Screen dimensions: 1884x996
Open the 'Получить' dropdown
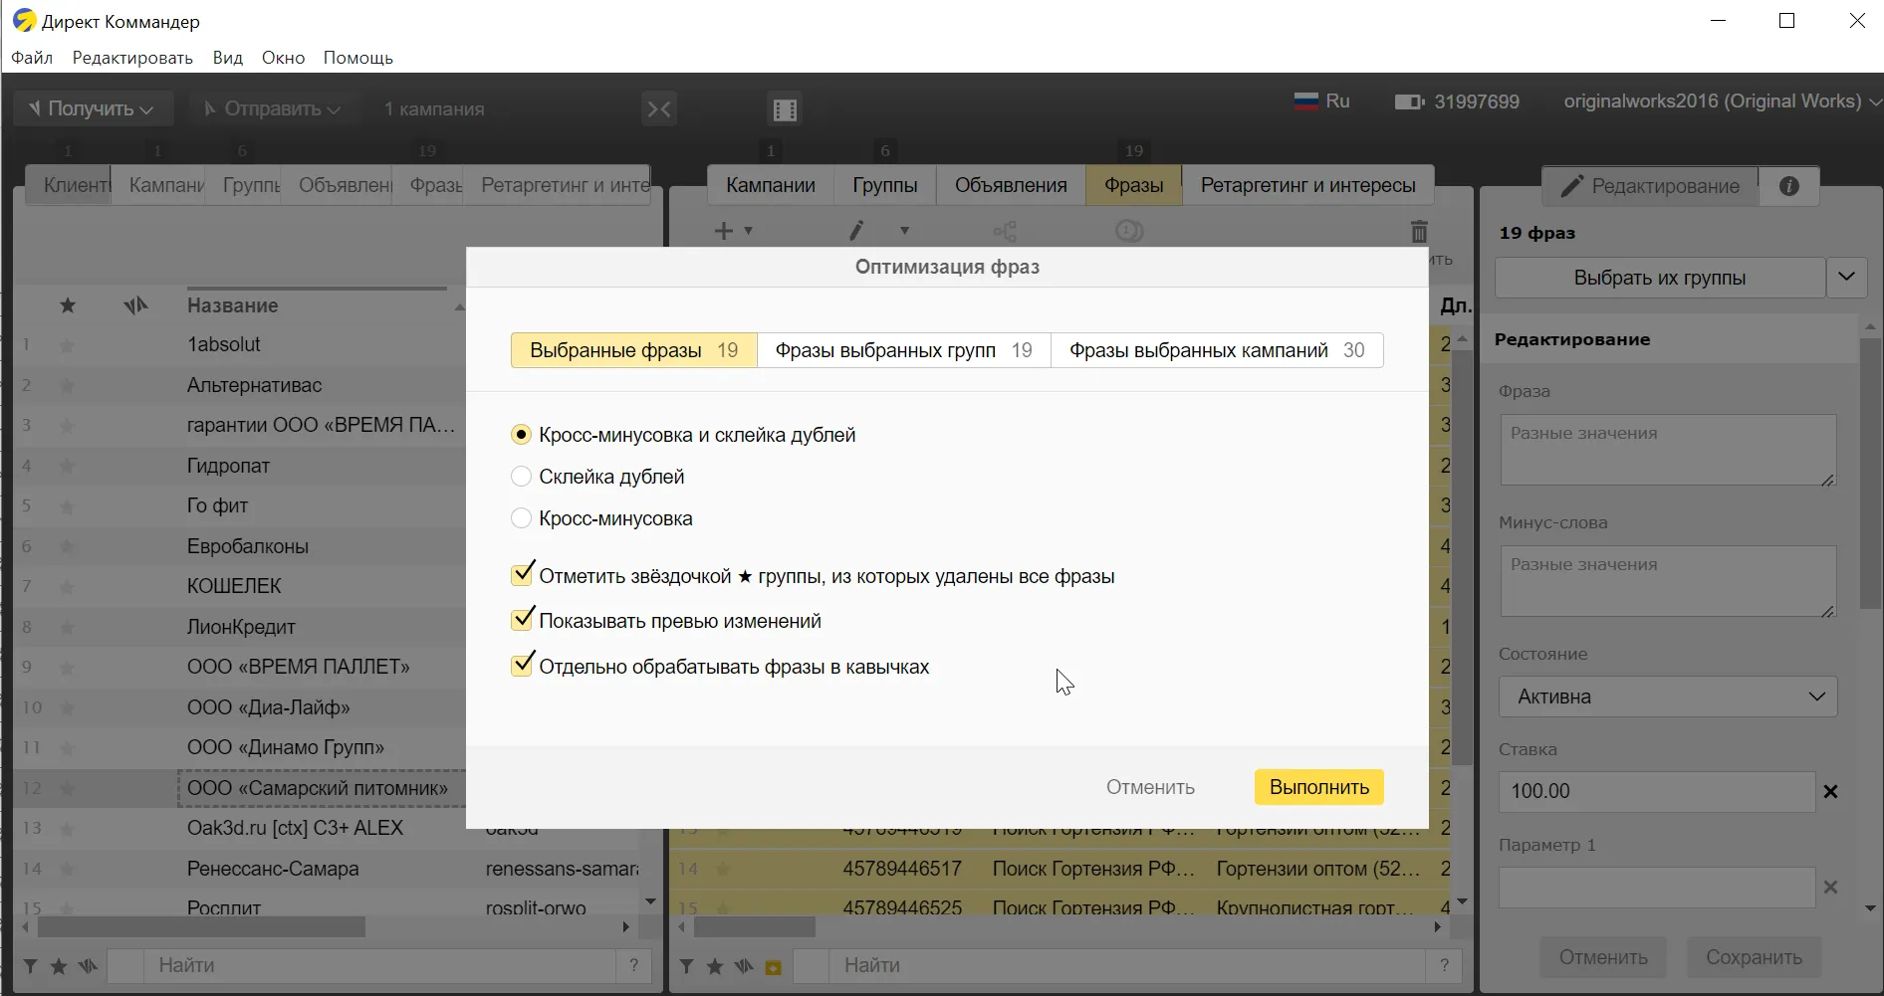tap(93, 108)
